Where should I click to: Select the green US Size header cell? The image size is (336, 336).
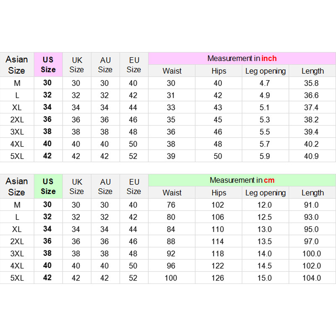coord(48,186)
